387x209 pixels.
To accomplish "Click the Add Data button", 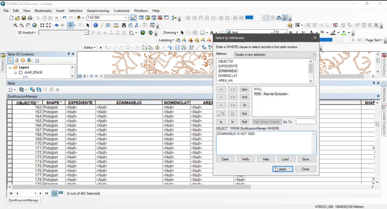I will [x=79, y=18].
